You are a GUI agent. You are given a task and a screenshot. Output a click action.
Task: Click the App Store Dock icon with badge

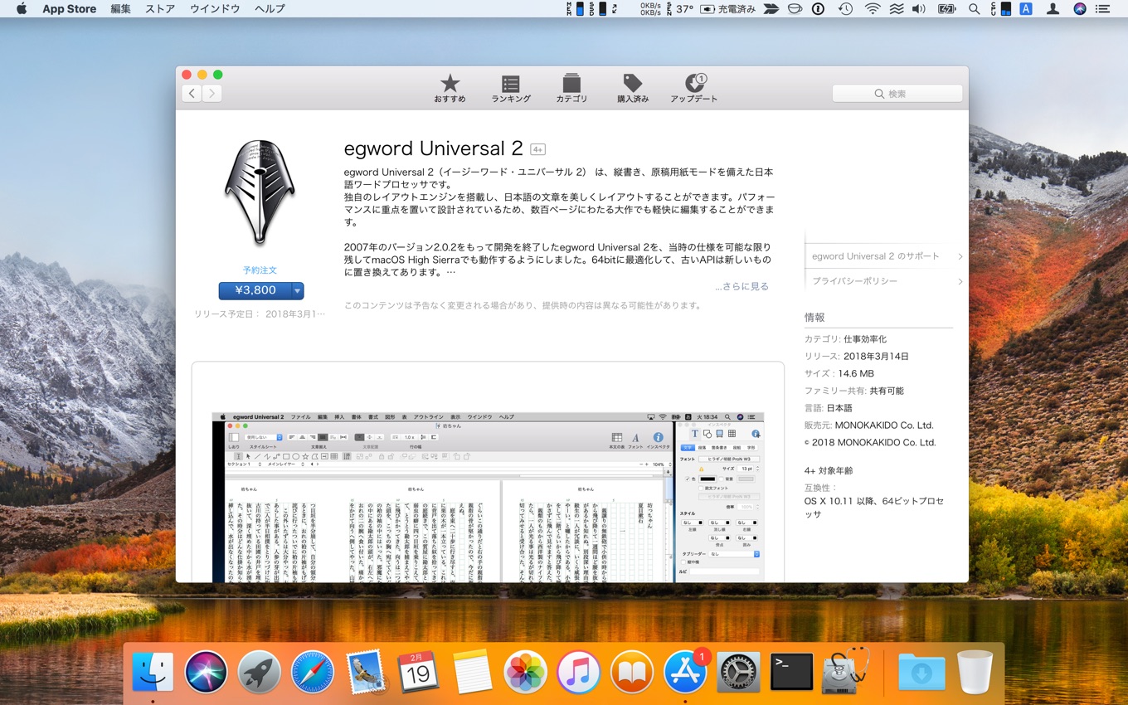[x=685, y=672]
